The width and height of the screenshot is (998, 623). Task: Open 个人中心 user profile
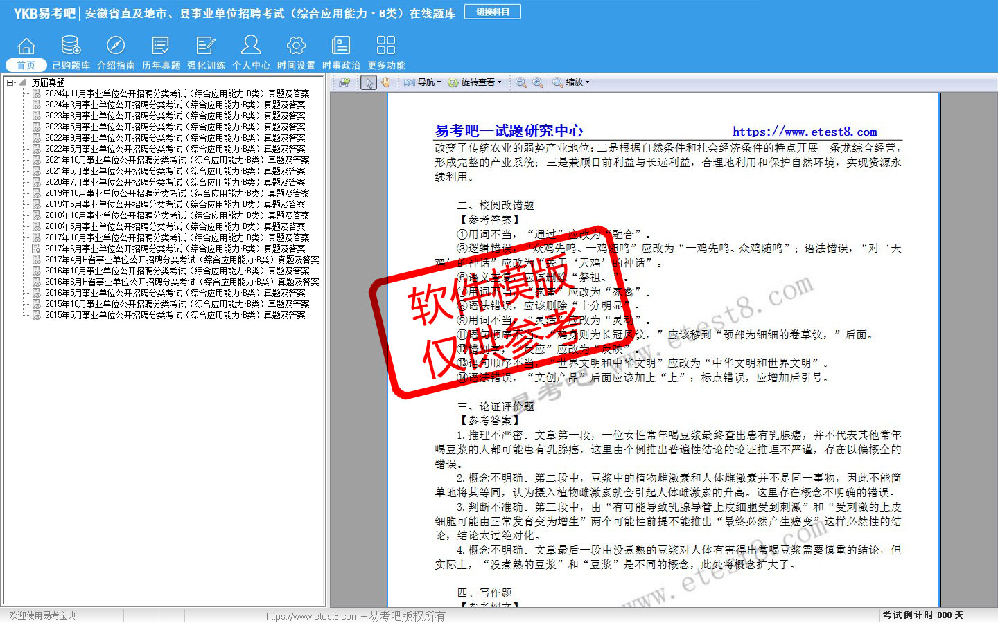[x=251, y=52]
